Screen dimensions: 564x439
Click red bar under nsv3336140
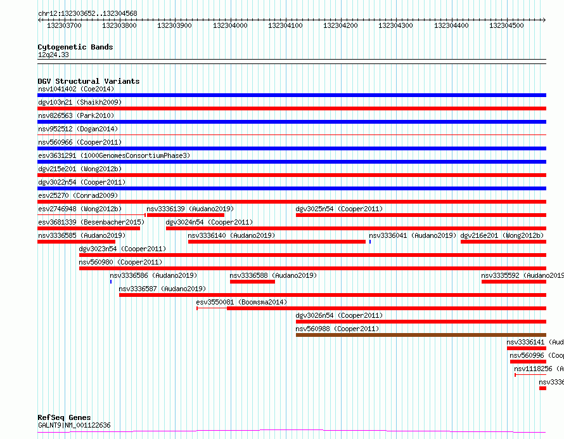276,242
